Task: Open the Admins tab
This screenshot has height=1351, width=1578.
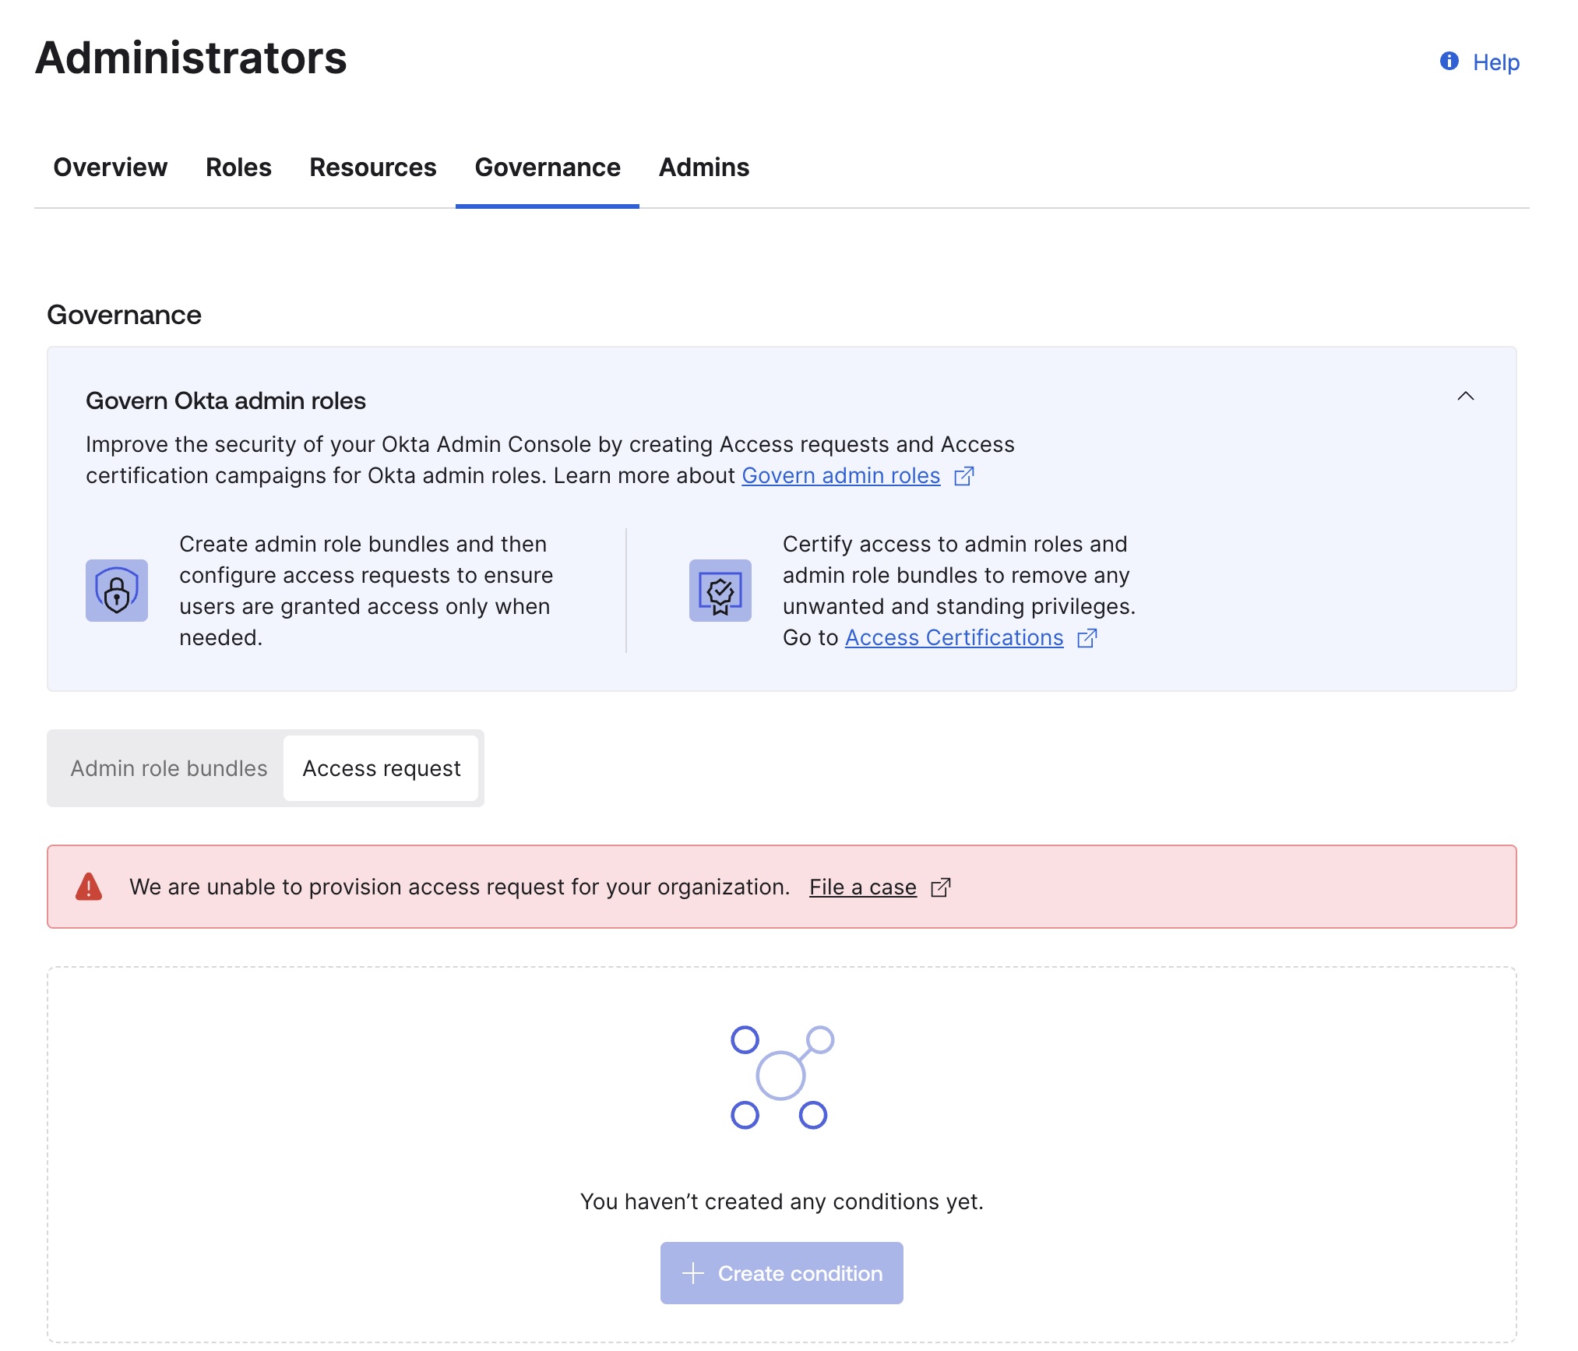Action: tap(703, 167)
